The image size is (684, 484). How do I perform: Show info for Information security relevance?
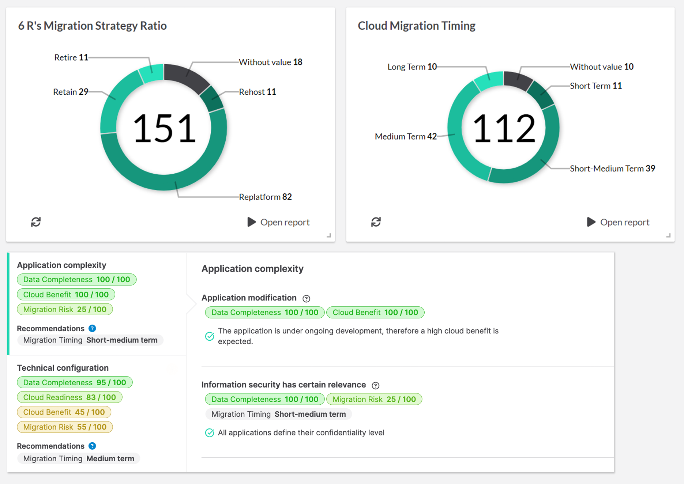click(x=376, y=385)
